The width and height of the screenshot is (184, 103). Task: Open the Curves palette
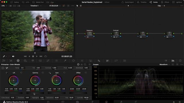tap(48, 61)
